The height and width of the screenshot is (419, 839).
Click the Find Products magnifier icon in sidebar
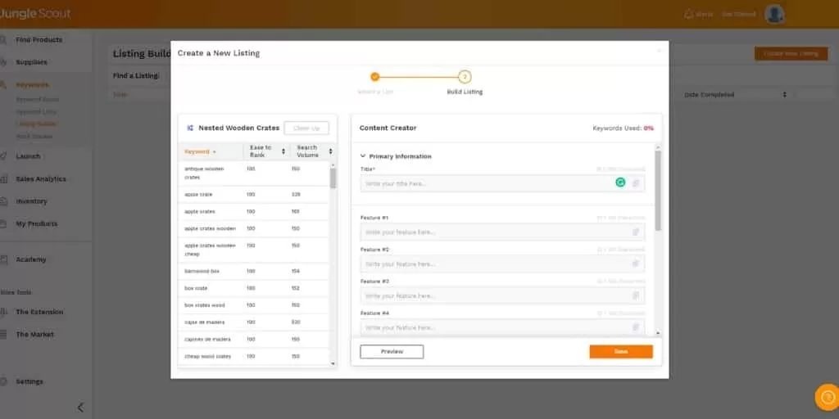coord(3,40)
